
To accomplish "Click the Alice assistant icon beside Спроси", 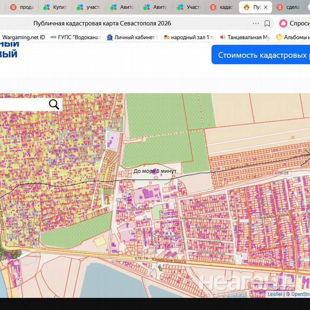I will [x=283, y=23].
